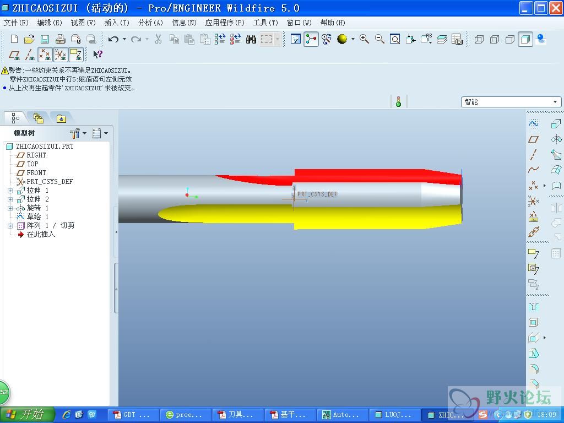Click the regenerate model icon
This screenshot has width=564, height=423.
[220, 39]
